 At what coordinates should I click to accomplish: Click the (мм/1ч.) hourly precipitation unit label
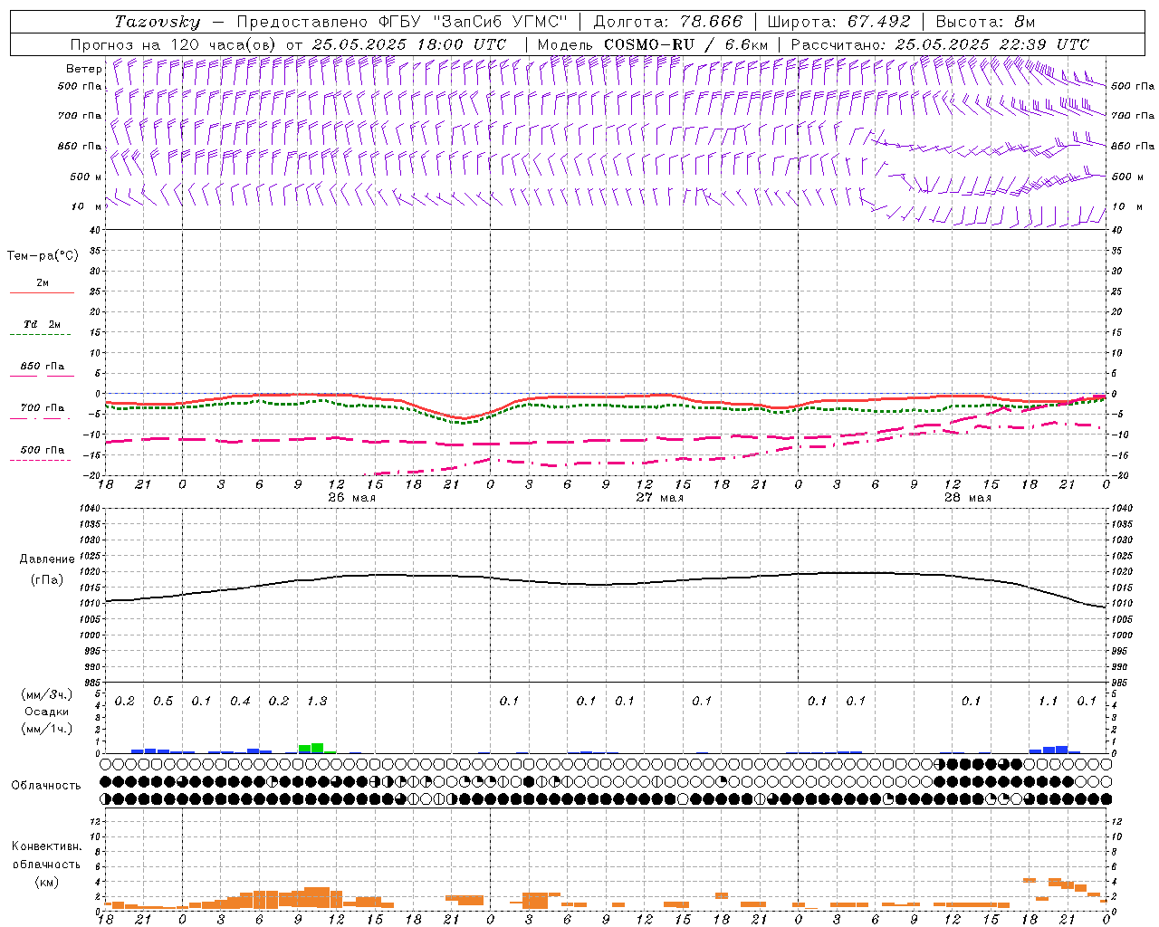46,728
